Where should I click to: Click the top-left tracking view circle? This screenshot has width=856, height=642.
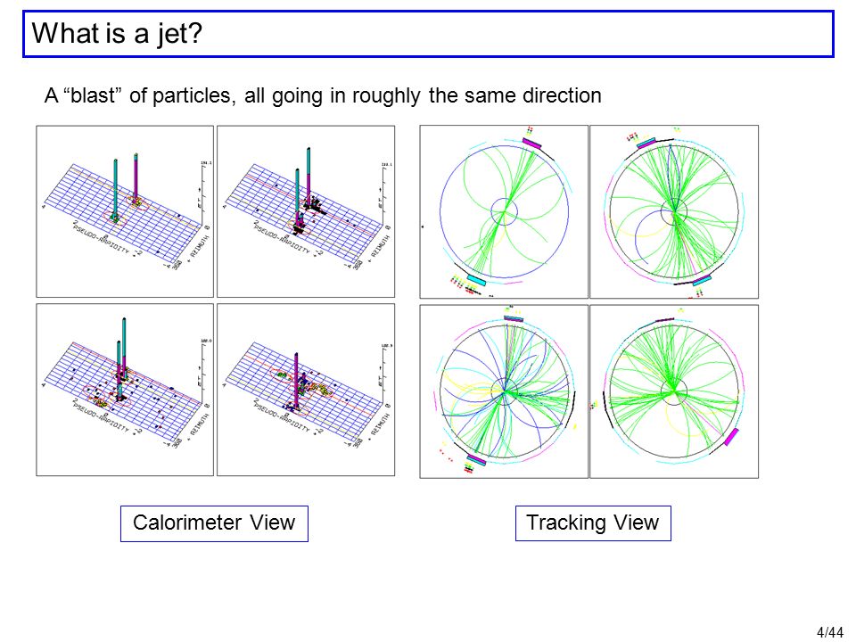tap(504, 212)
